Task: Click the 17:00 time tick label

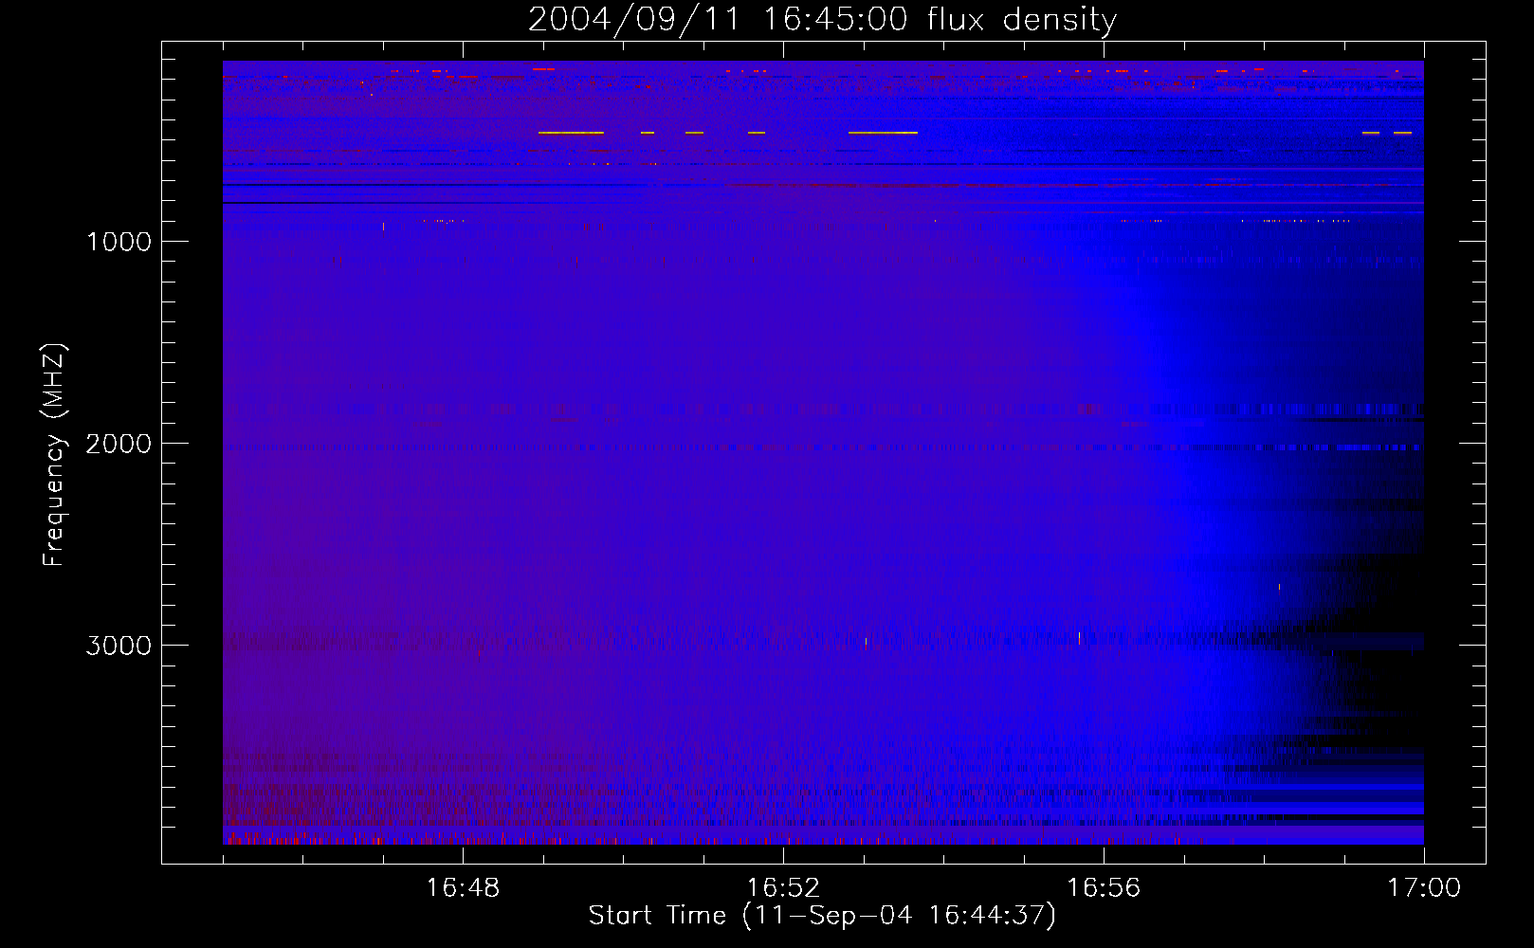Action: point(1424,888)
